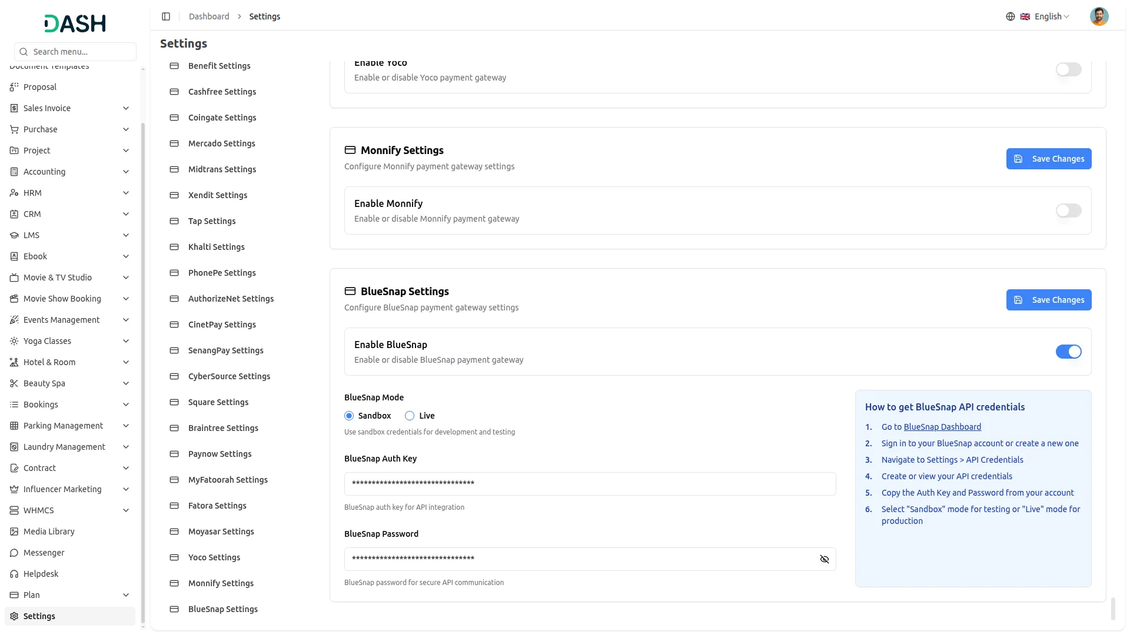Click the HRM people icon
The height and width of the screenshot is (635, 1130).
pos(14,193)
